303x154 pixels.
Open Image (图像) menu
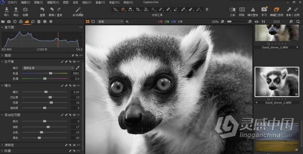(39, 2)
